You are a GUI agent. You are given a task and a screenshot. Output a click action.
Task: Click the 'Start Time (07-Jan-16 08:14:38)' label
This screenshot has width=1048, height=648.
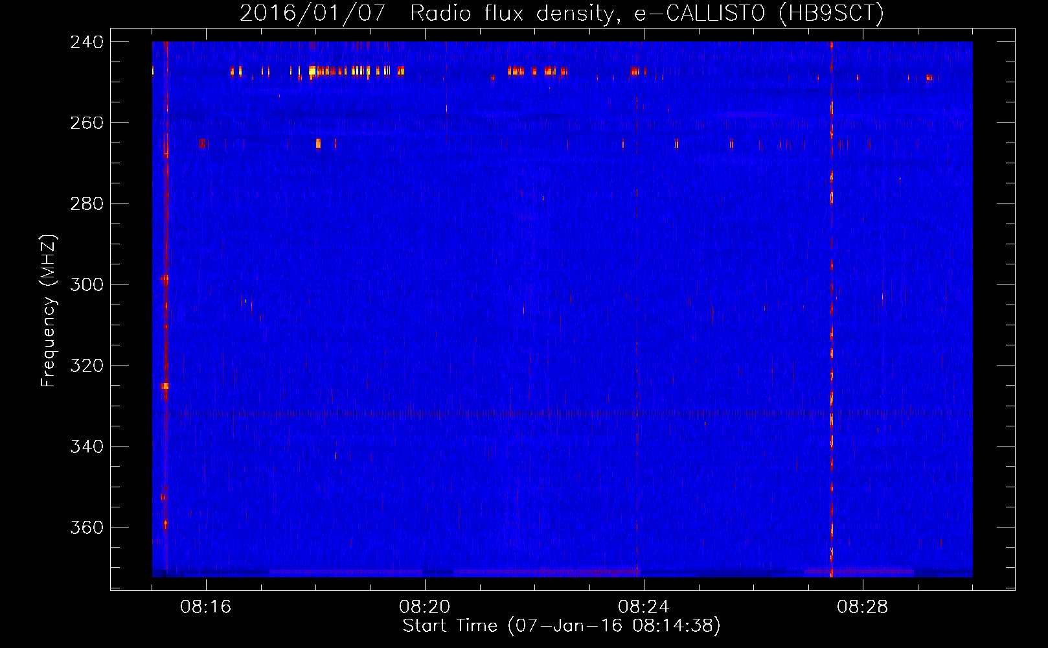click(562, 626)
